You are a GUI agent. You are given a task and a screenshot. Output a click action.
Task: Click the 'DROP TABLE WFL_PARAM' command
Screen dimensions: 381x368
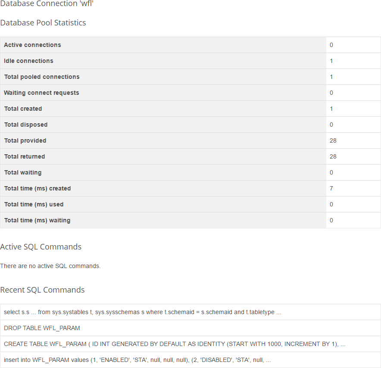(42, 328)
